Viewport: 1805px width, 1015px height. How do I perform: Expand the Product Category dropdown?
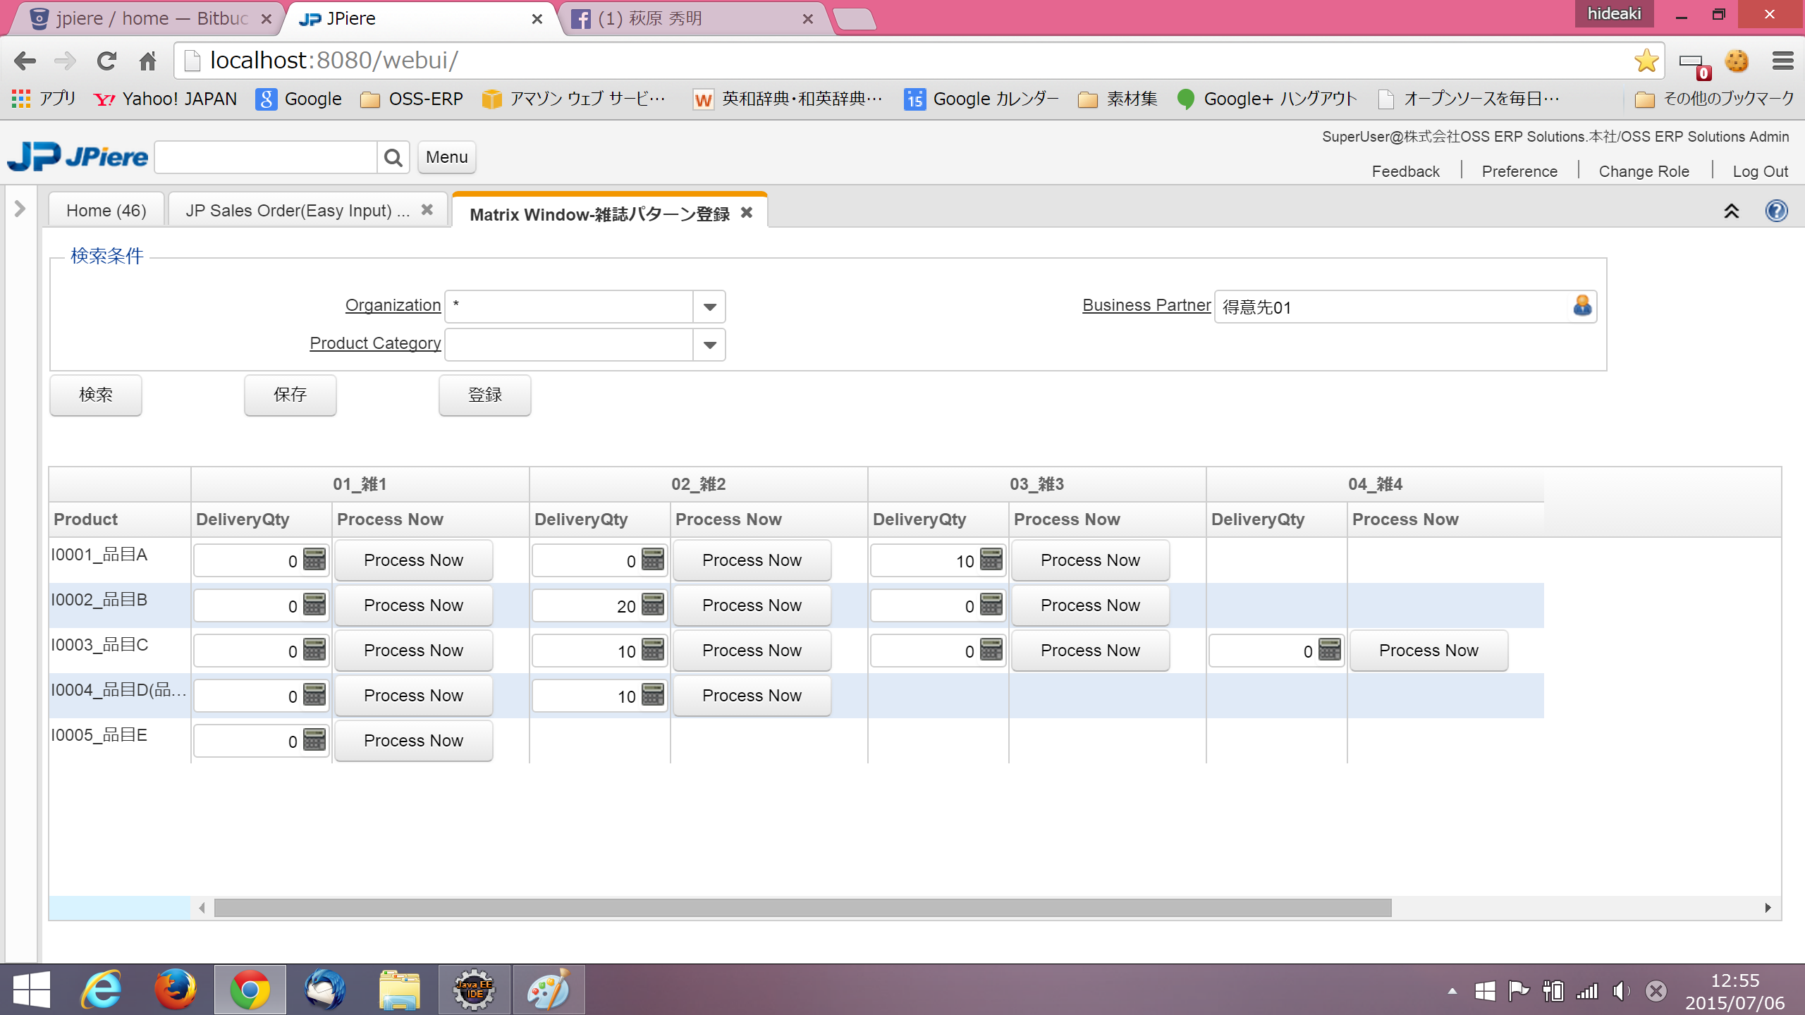click(x=709, y=345)
